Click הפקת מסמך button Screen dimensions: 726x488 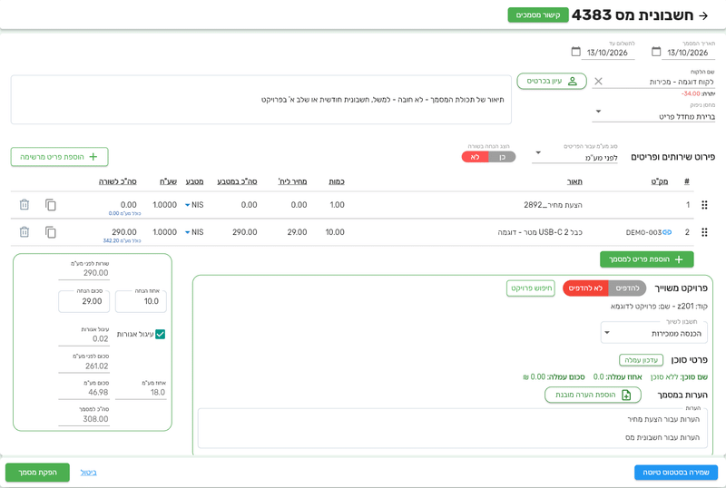coord(37,473)
